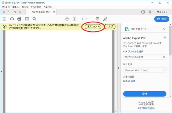
Task: Send file by email envelope icon
Action: pos(27,19)
